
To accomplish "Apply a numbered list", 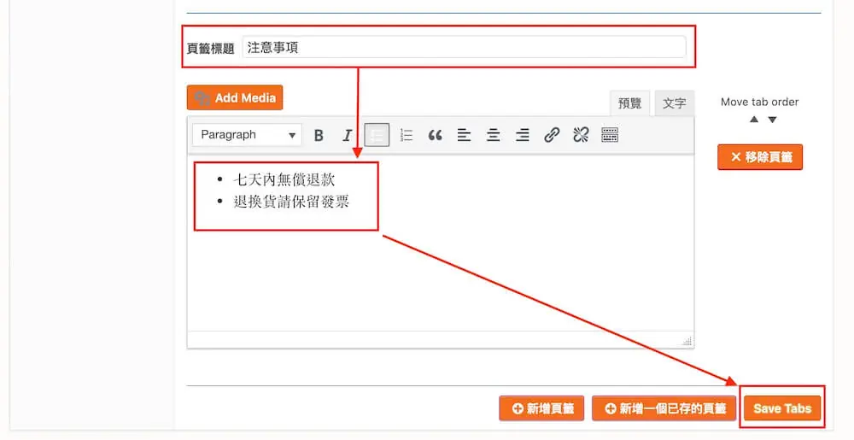I will (x=407, y=135).
